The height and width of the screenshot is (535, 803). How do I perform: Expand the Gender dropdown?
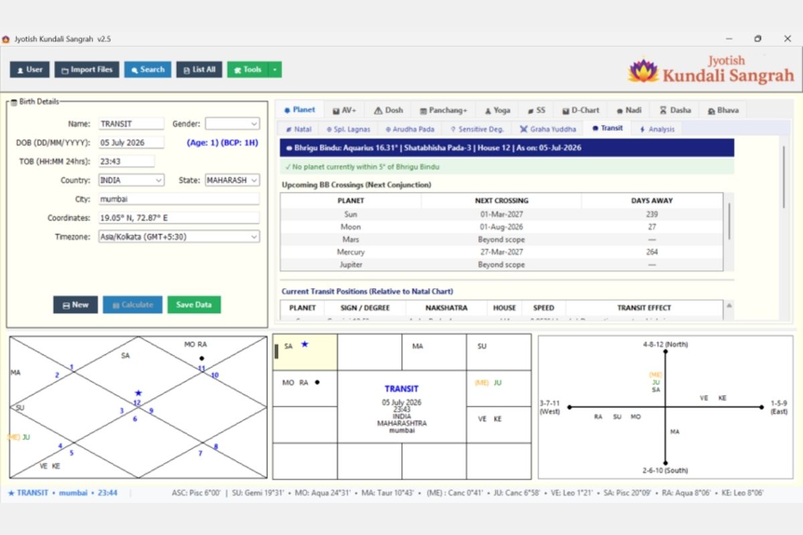232,124
